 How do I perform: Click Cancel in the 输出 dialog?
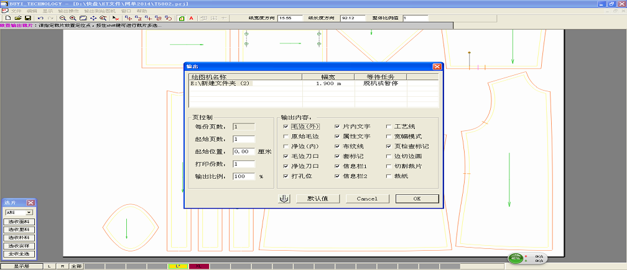pyautogui.click(x=367, y=199)
